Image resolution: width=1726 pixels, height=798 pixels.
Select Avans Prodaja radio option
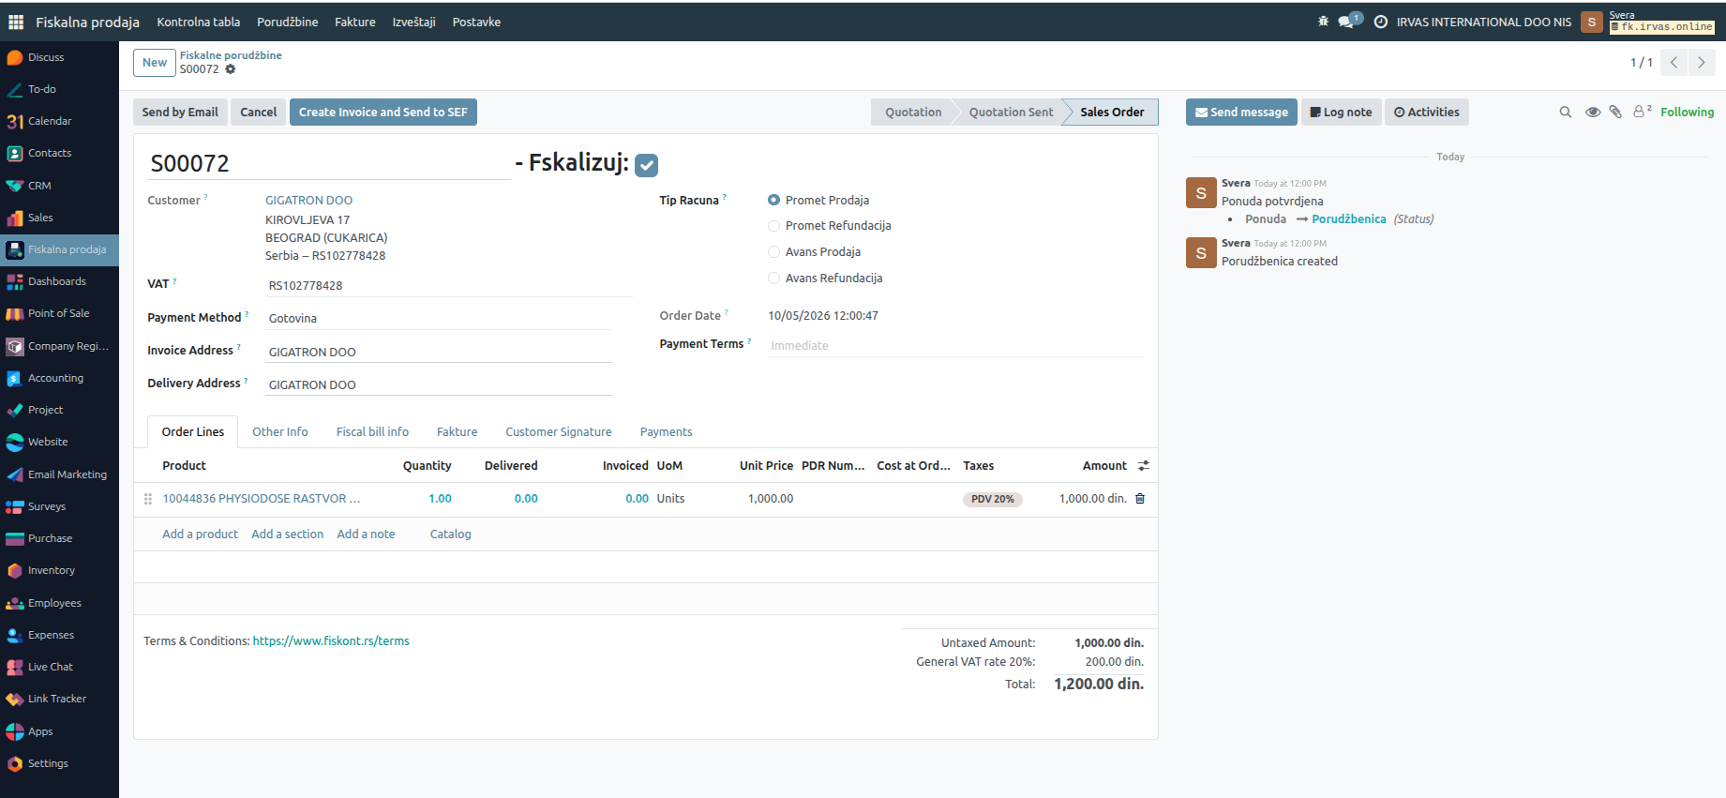point(773,252)
